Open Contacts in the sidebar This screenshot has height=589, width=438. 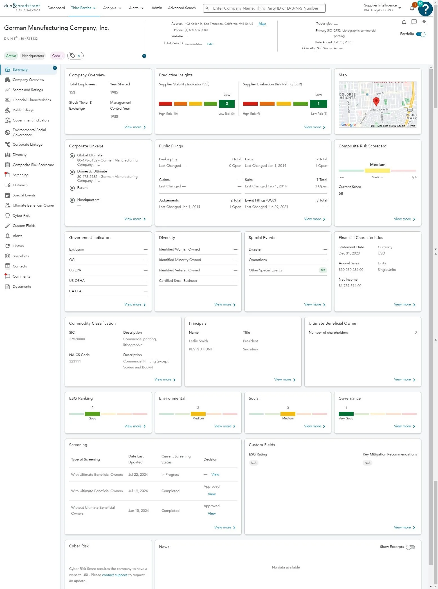pyautogui.click(x=28, y=266)
